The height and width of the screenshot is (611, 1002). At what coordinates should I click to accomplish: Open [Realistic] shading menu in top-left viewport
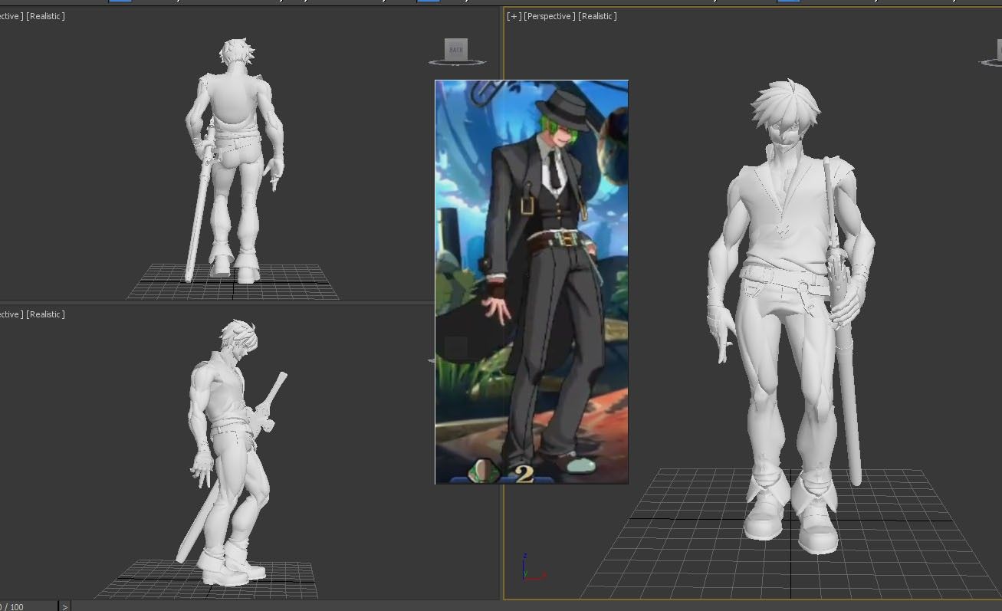coord(45,16)
